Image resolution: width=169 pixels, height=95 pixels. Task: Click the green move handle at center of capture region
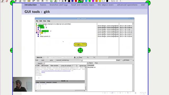click(80, 50)
